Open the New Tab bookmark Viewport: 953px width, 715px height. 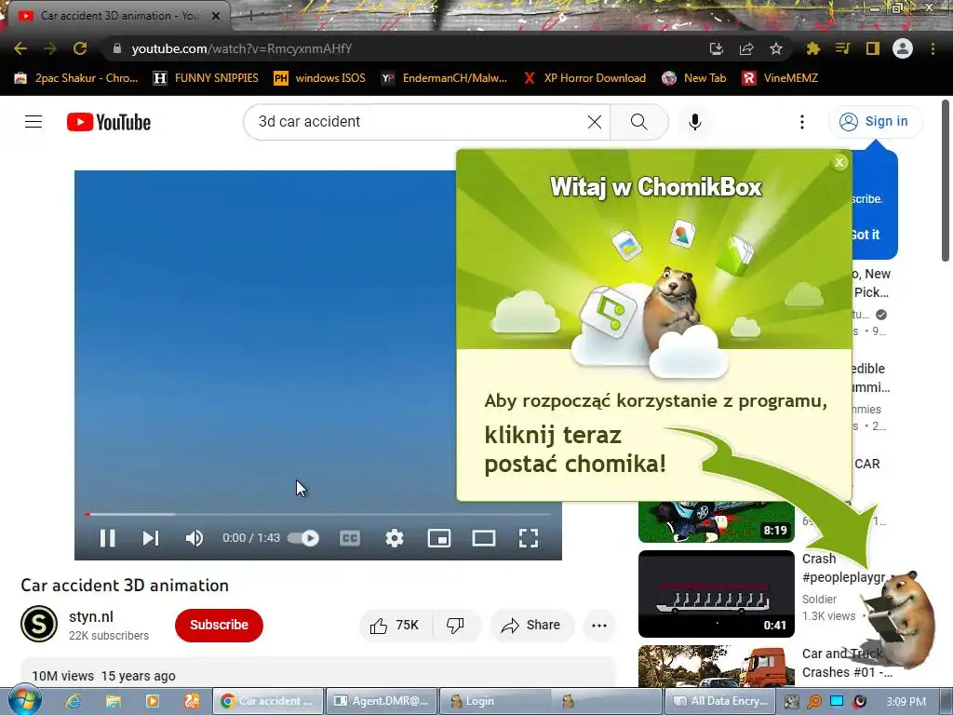694,78
